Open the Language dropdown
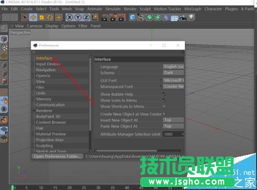257x190 pixels. click(x=173, y=66)
